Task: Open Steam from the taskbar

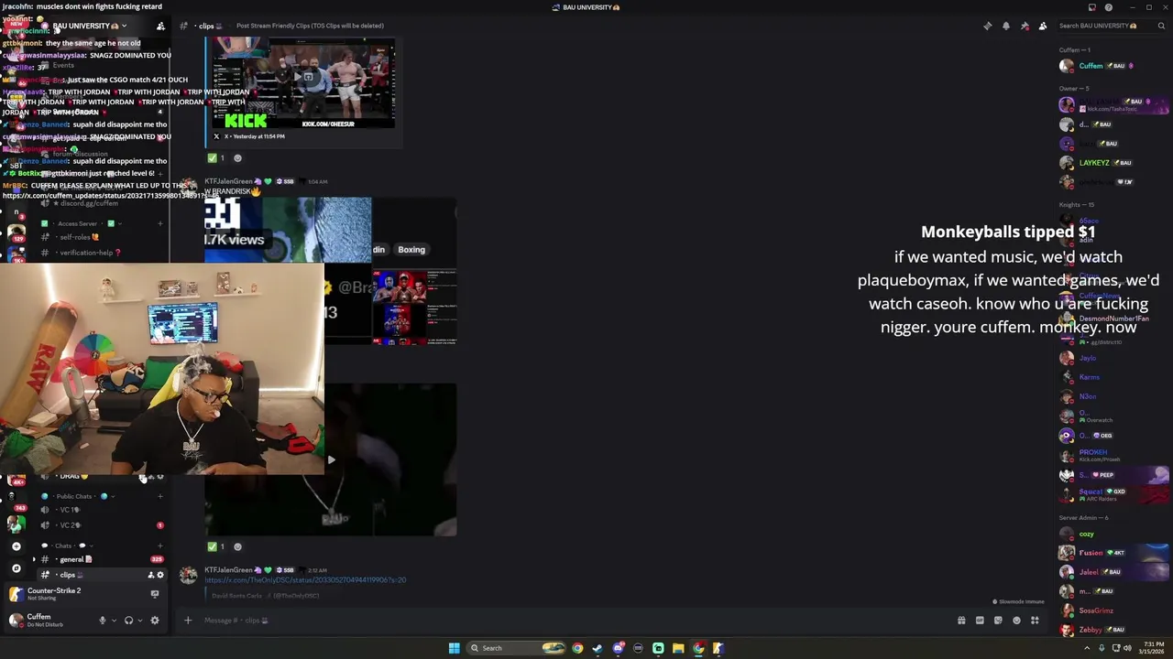Action: [597, 648]
